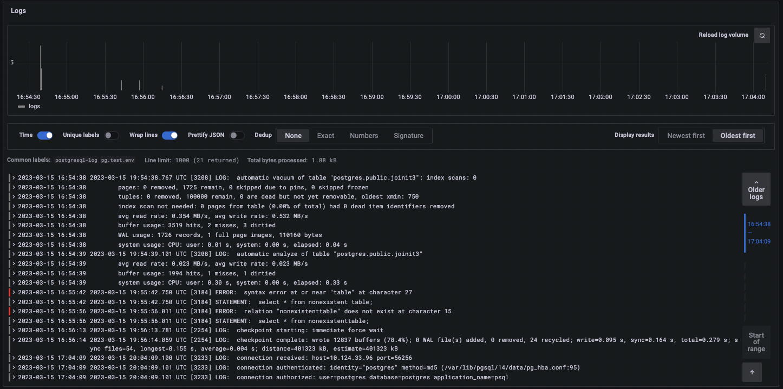Click the scroll-to-top arrow button
This screenshot has height=389, width=783.
tap(752, 372)
